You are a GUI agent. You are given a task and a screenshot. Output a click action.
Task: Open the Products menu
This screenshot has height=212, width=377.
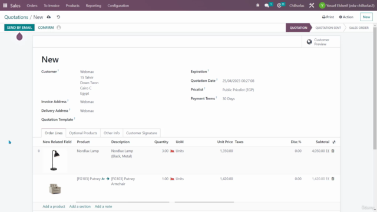coord(72,5)
